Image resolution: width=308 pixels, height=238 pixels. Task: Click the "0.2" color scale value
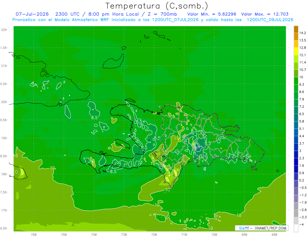point(302,180)
